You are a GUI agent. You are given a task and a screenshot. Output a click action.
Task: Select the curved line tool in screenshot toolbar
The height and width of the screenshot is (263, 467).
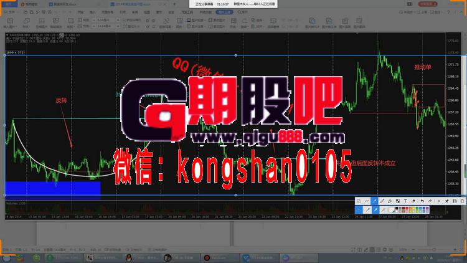pyautogui.click(x=367, y=201)
